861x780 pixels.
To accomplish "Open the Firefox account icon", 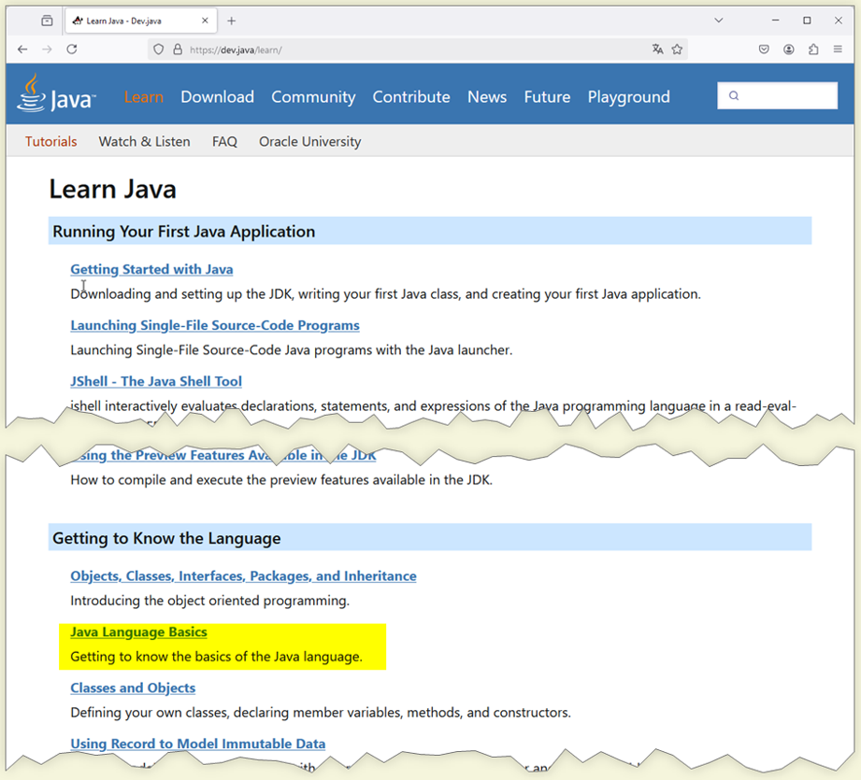I will [x=789, y=50].
